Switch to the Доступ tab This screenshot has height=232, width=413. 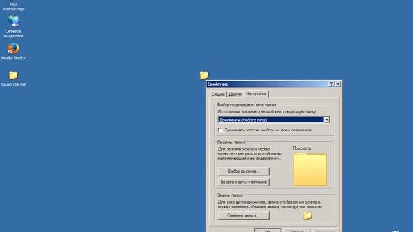pyautogui.click(x=235, y=95)
